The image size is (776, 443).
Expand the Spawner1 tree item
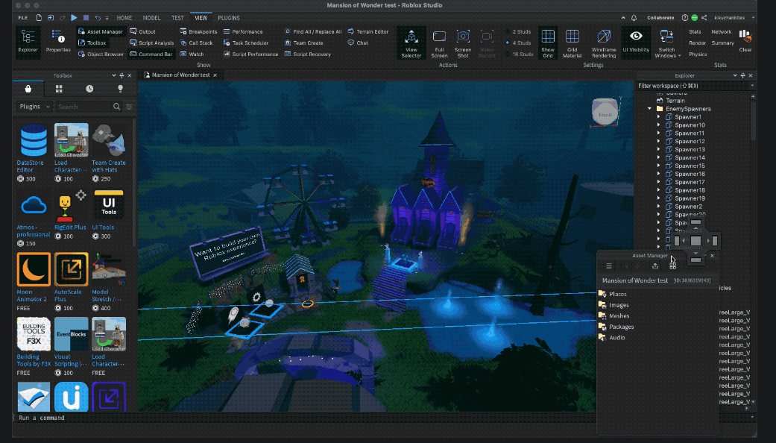[x=658, y=117]
